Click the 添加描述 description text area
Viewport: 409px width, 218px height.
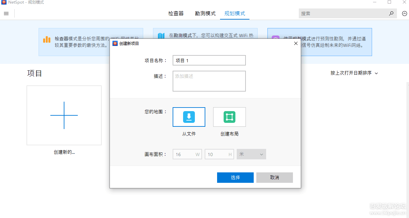[x=209, y=81]
